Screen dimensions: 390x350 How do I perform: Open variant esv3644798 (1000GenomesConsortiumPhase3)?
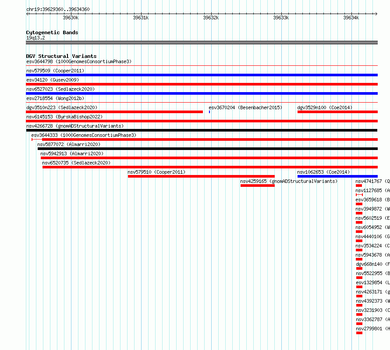pos(79,61)
